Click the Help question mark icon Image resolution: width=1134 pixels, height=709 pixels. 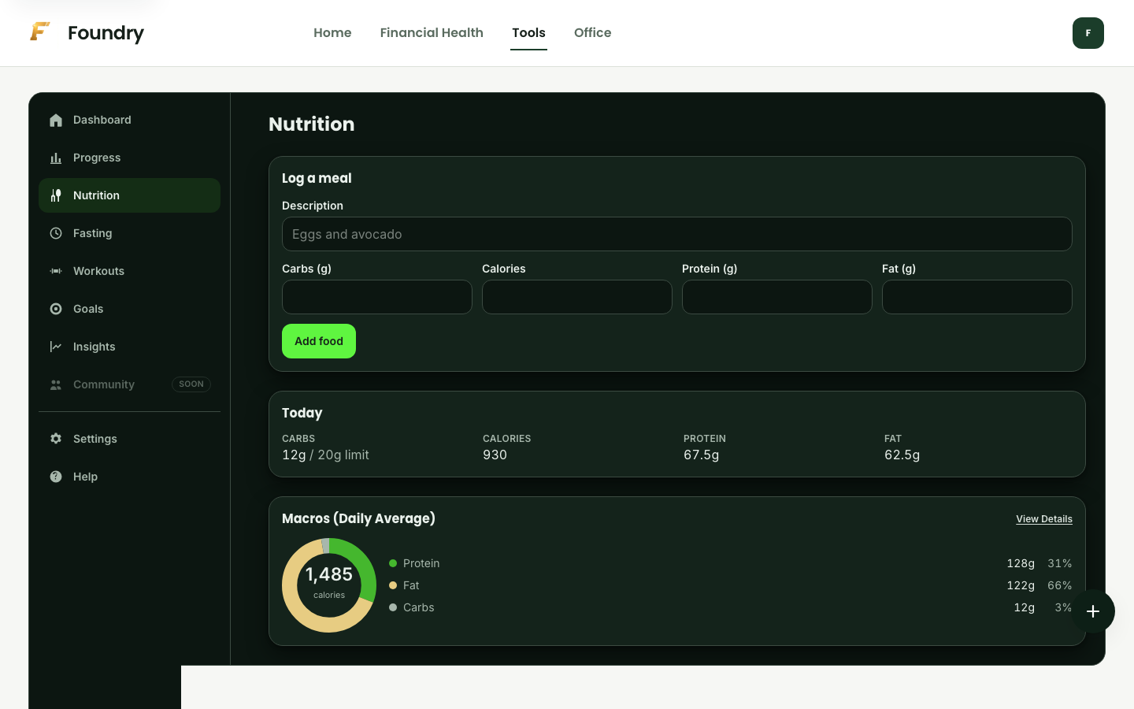click(56, 477)
